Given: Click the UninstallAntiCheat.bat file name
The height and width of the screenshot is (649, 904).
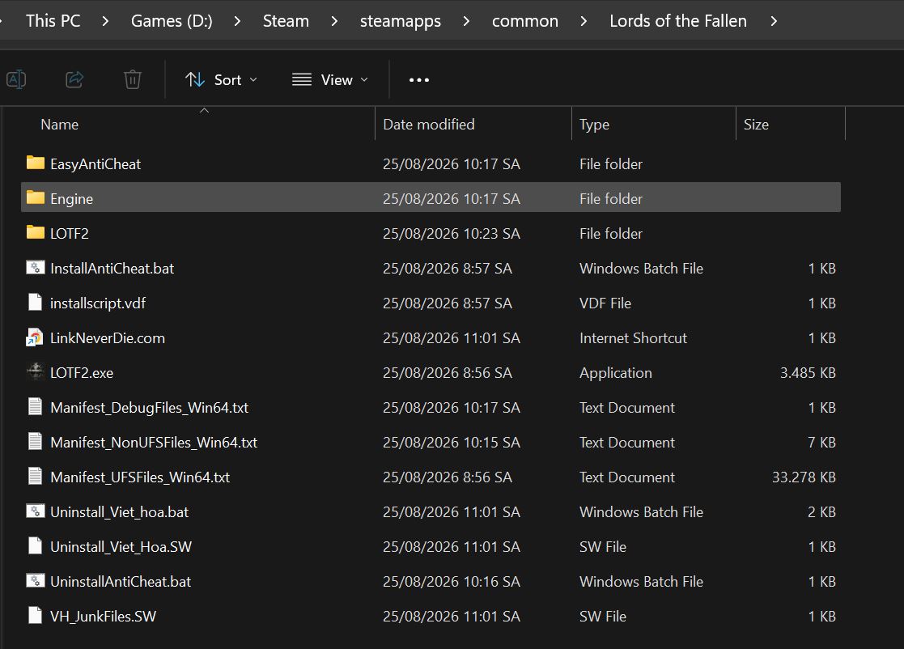Looking at the screenshot, I should 121,582.
